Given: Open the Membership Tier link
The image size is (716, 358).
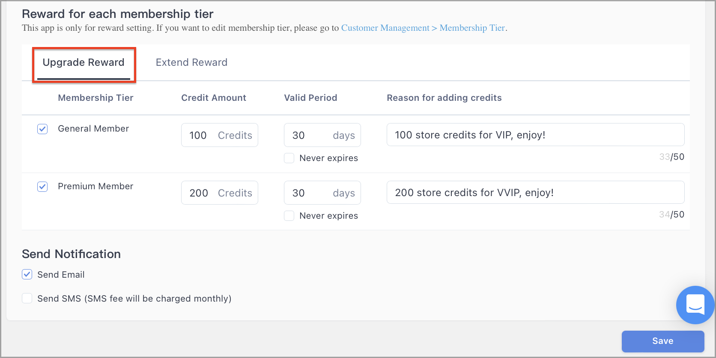Looking at the screenshot, I should (472, 28).
